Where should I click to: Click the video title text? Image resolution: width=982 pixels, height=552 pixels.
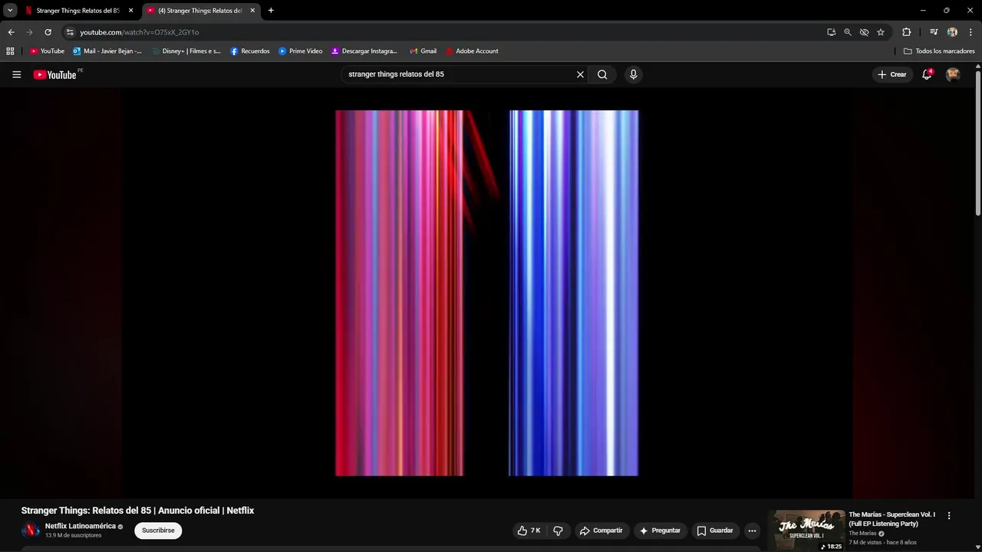[x=137, y=511]
